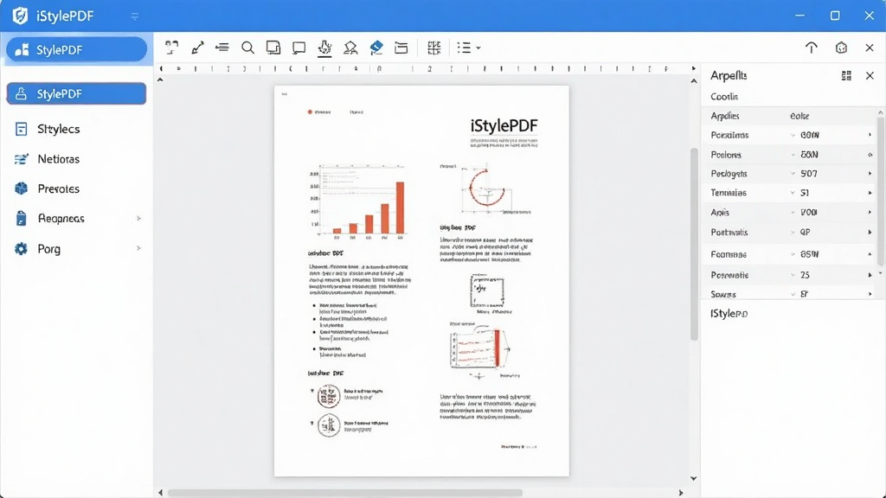This screenshot has width=886, height=498.
Task: Activate the hand pan tool
Action: pos(324,48)
